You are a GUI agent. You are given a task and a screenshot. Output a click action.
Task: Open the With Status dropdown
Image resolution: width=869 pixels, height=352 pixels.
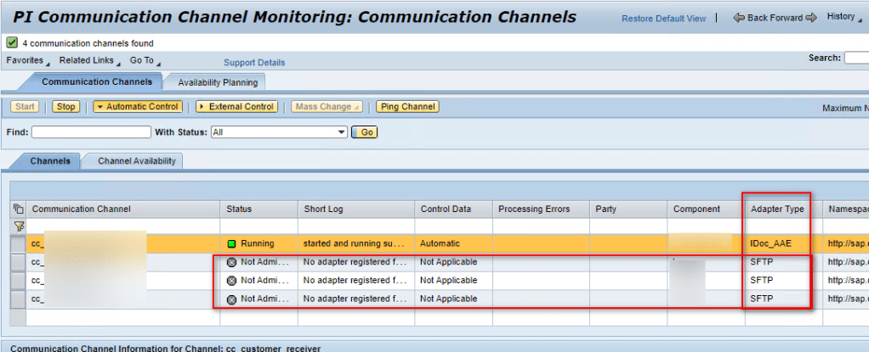coord(342,132)
